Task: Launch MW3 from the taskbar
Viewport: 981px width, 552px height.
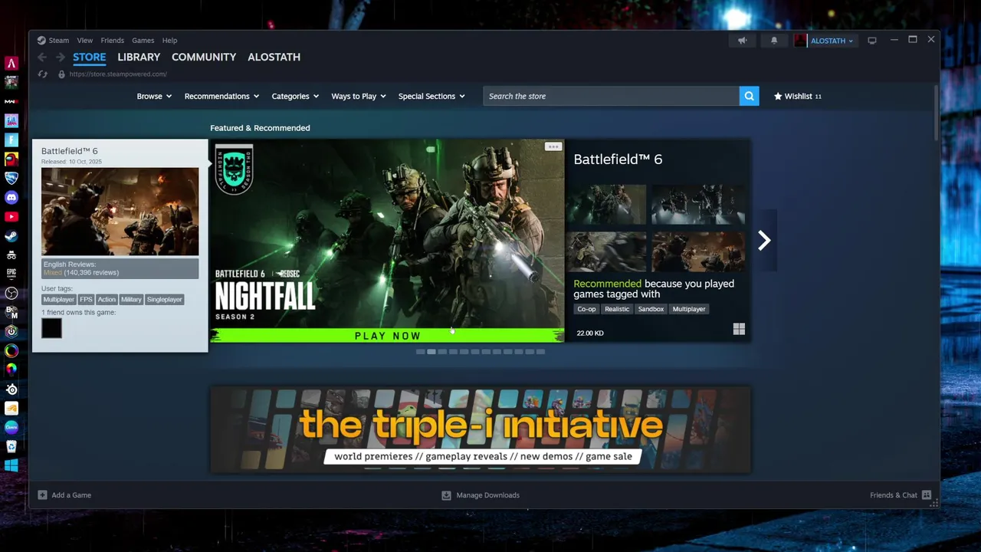Action: pyautogui.click(x=11, y=102)
